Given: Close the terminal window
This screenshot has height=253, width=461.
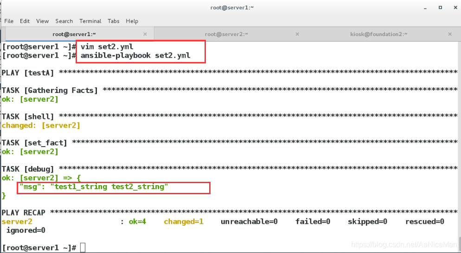Looking at the screenshot, I should (455, 7).
